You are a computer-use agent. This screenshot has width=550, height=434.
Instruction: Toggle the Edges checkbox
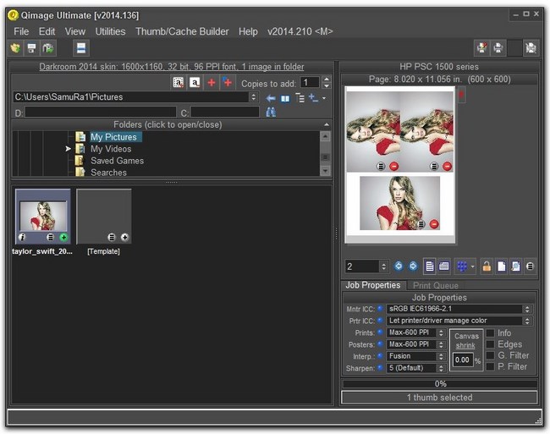491,344
